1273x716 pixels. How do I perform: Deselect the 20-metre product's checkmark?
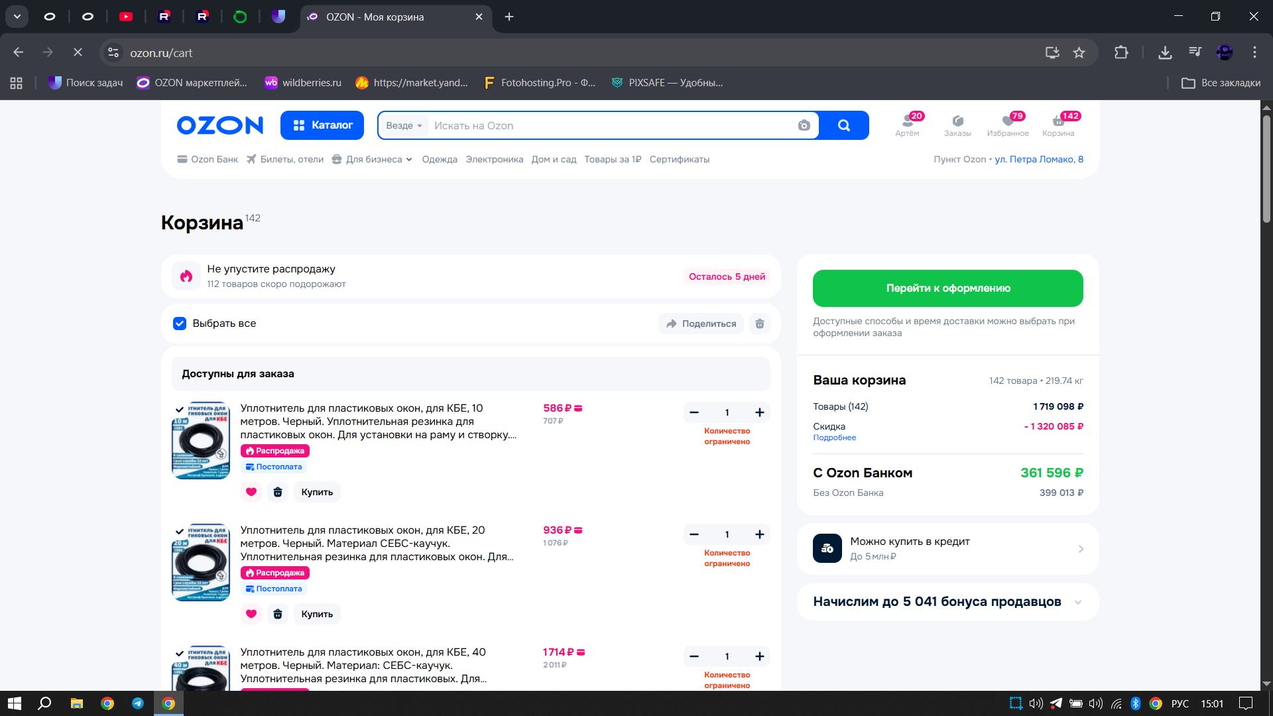[x=179, y=531]
